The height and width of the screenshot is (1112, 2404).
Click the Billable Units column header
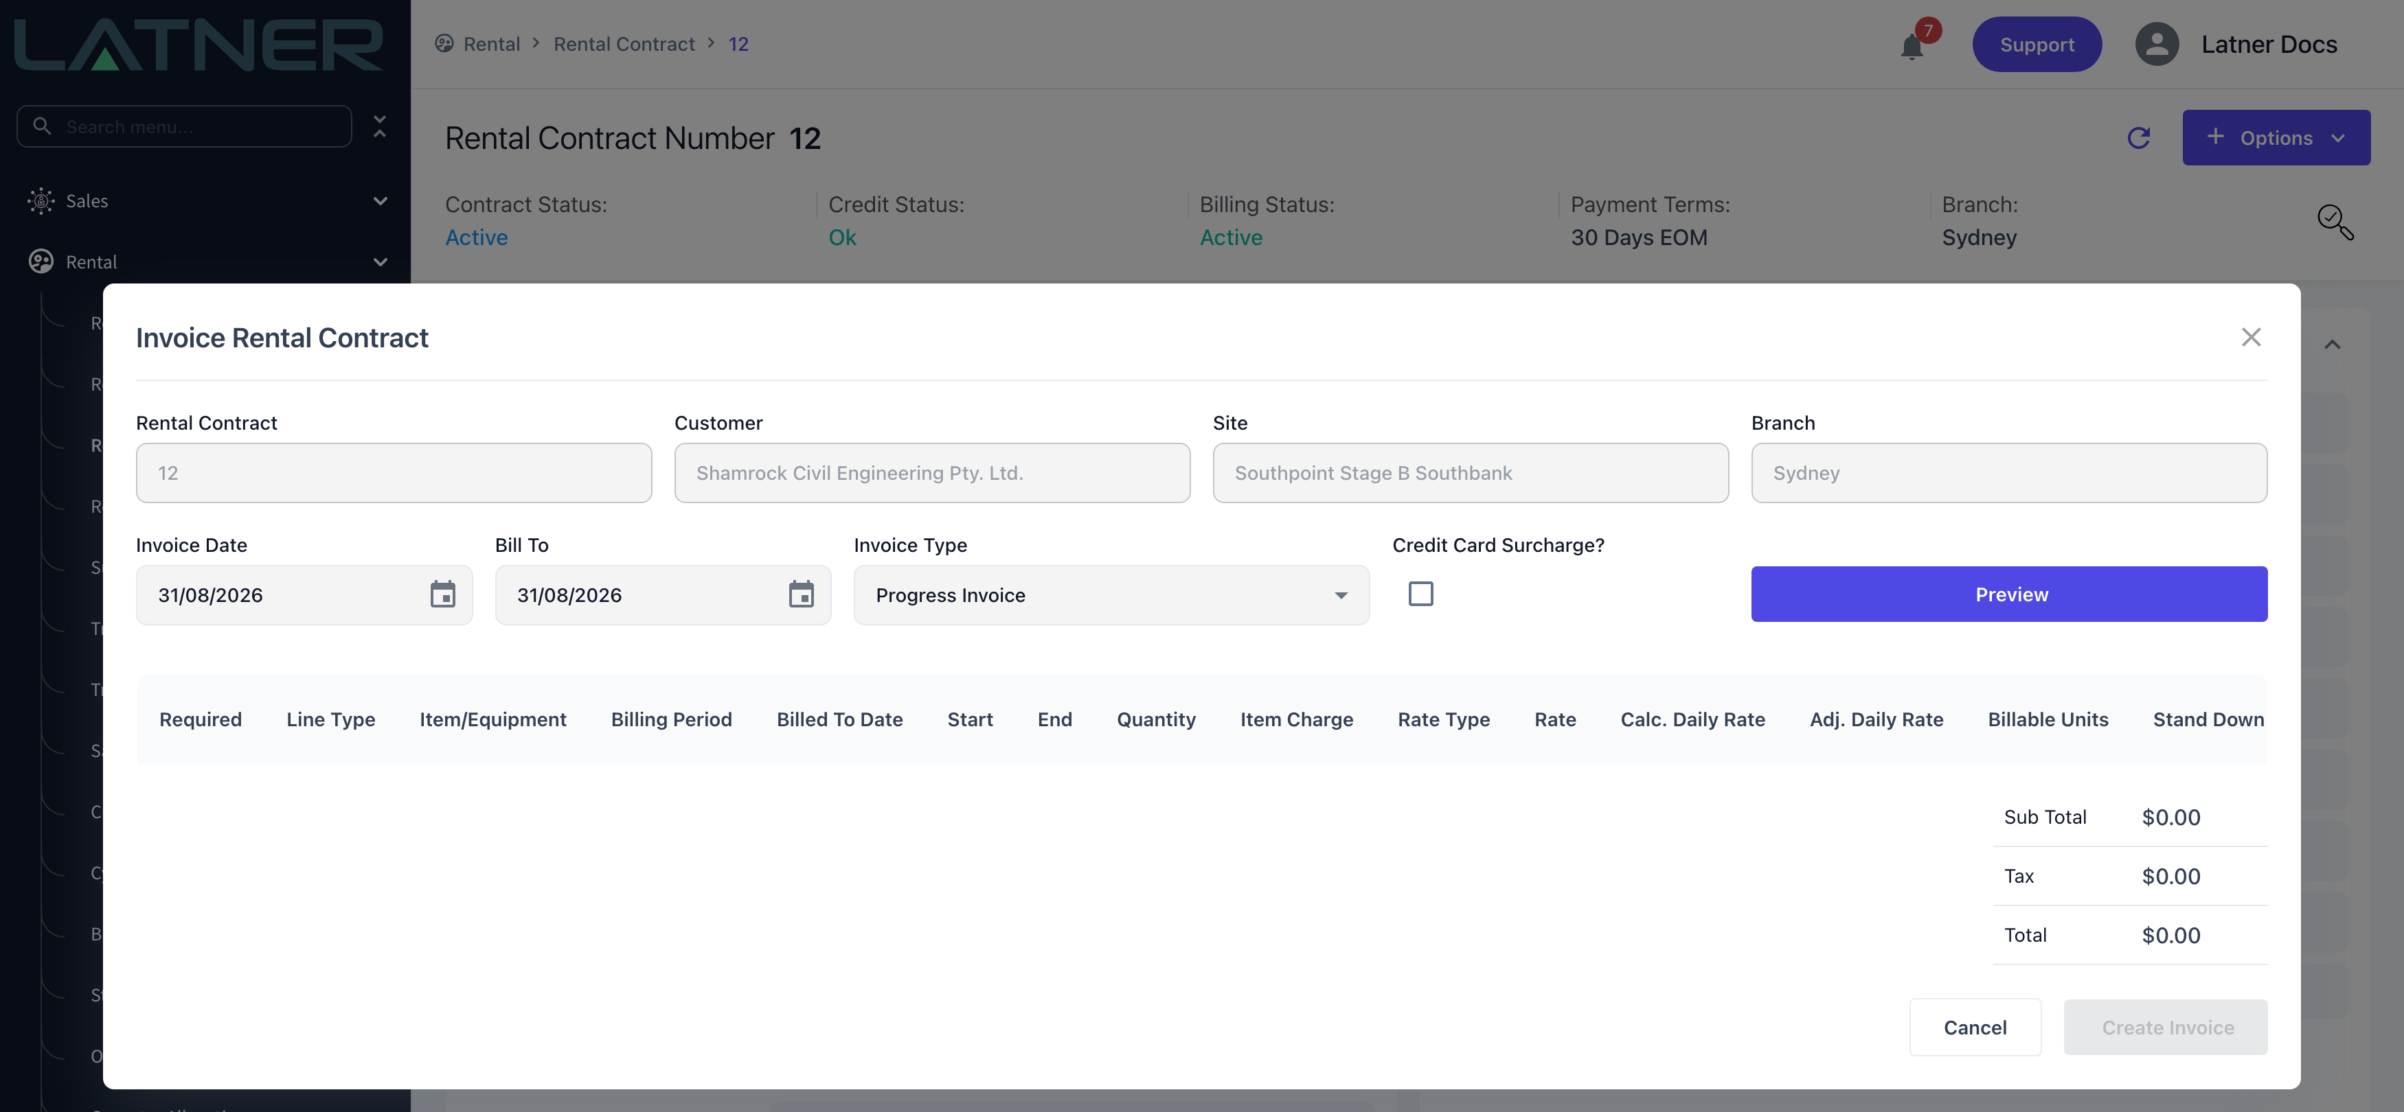coord(2048,719)
